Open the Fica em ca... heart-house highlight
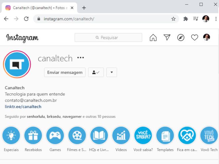The width and height of the screenshot is (219, 164). click(187, 136)
